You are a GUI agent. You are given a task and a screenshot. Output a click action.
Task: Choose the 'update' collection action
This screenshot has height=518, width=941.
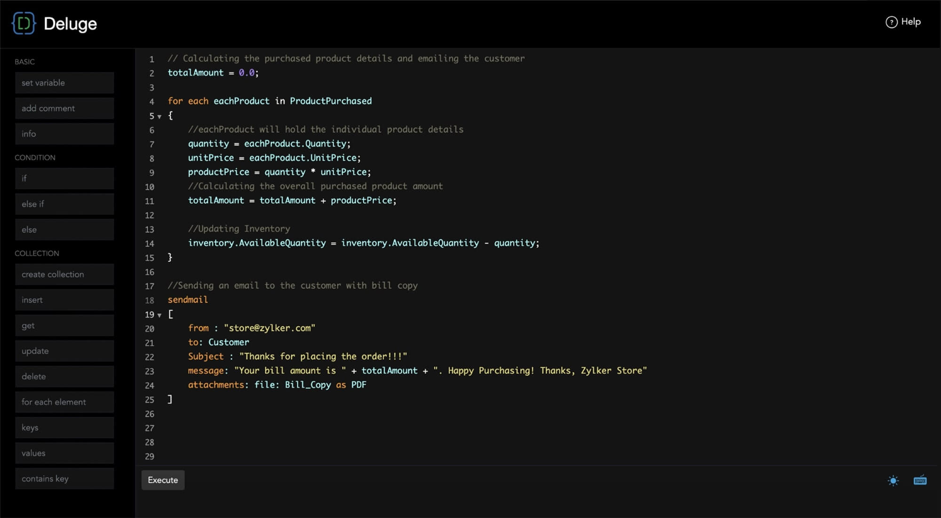[64, 351]
